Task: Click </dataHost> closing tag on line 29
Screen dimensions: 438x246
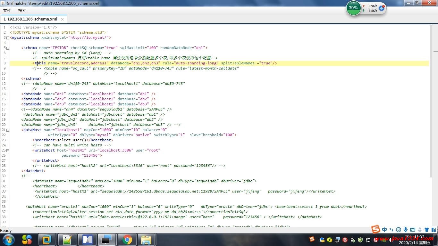Action: point(33,171)
